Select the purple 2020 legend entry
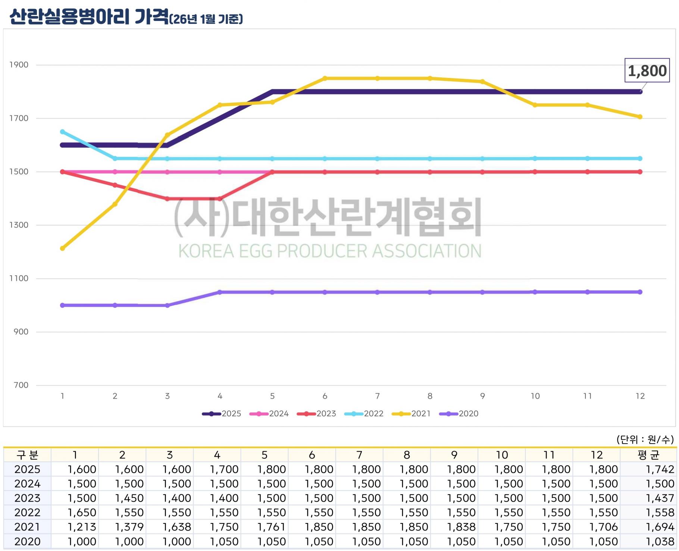The width and height of the screenshot is (679, 551). (459, 414)
